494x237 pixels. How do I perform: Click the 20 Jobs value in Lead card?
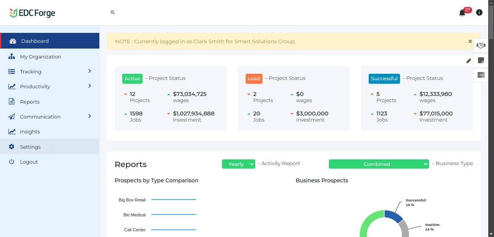click(257, 114)
